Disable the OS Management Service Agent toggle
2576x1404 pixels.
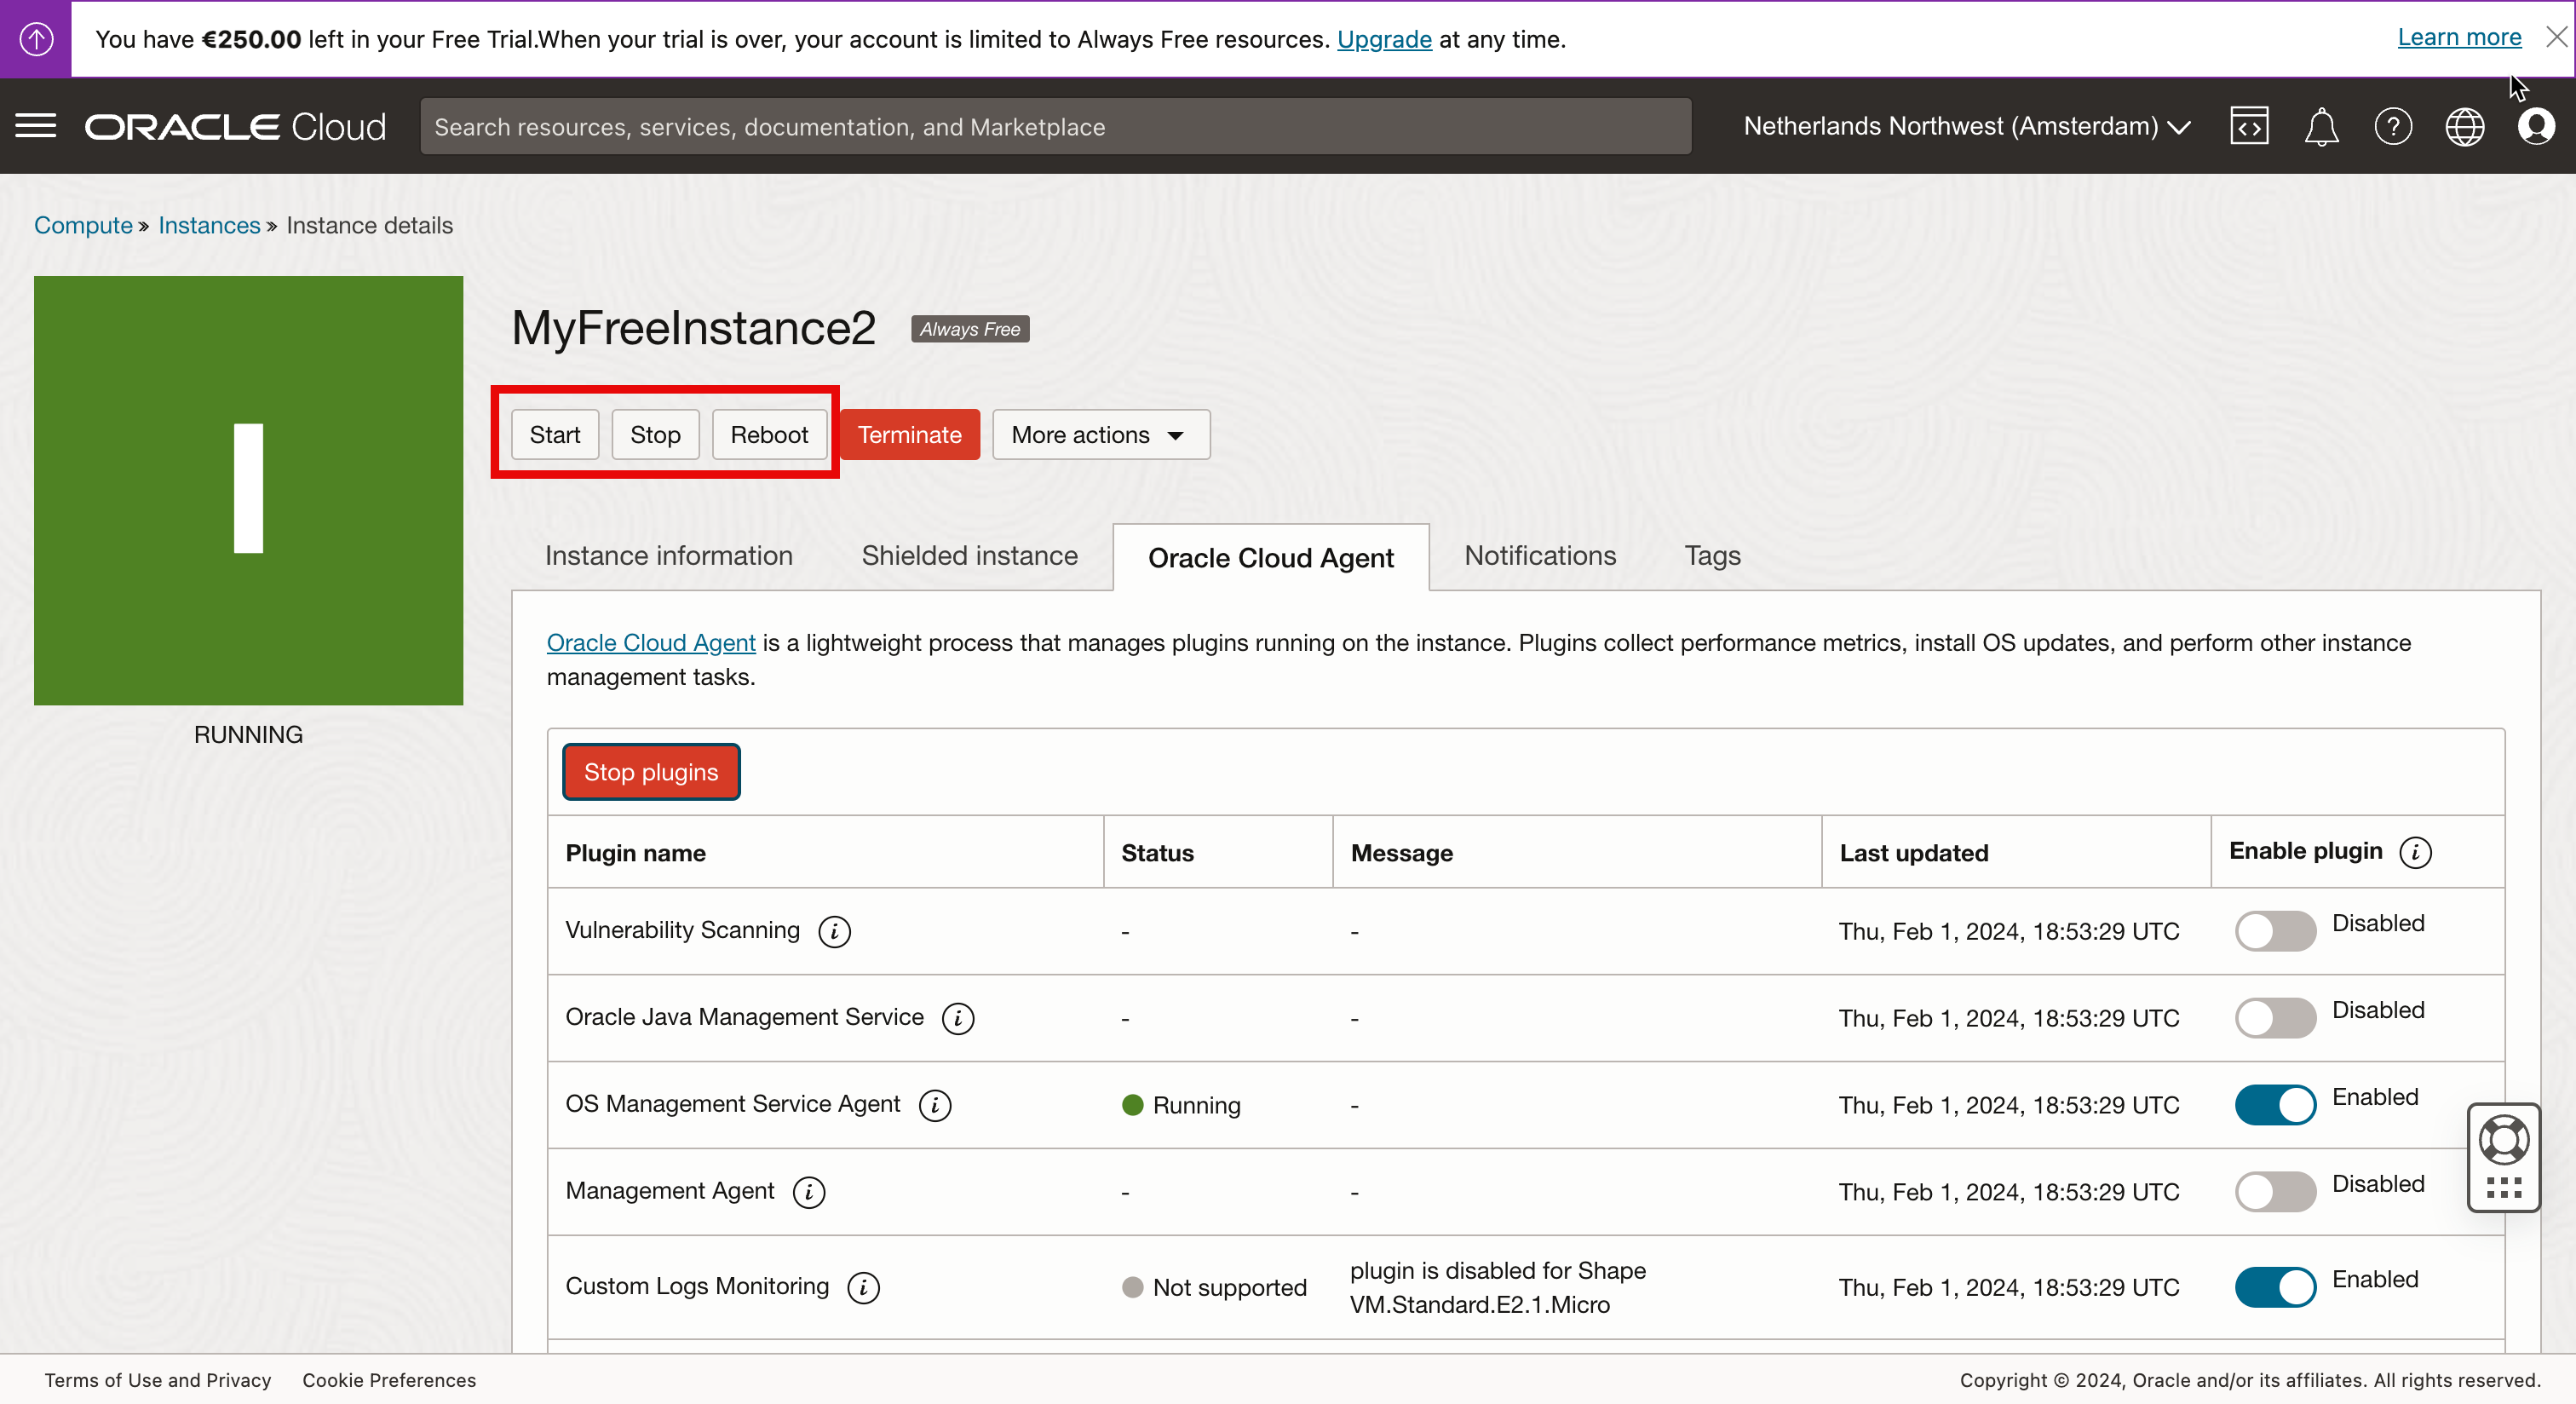(2275, 1105)
